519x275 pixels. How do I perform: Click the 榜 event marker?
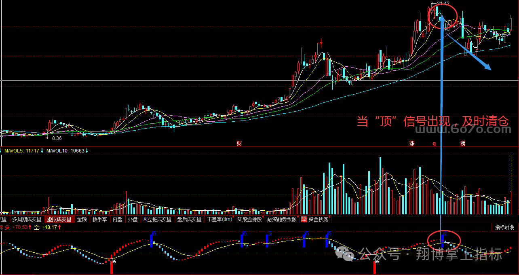point(463,143)
